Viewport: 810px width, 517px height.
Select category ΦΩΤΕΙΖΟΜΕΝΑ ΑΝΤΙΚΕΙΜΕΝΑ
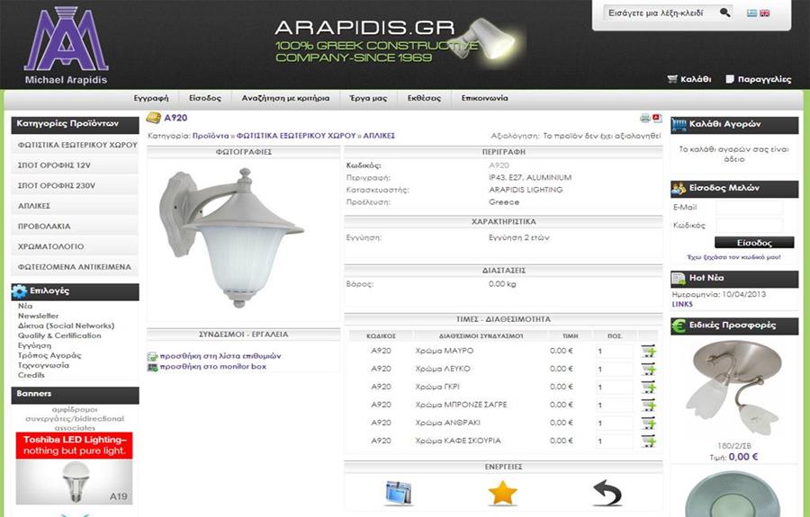(75, 267)
